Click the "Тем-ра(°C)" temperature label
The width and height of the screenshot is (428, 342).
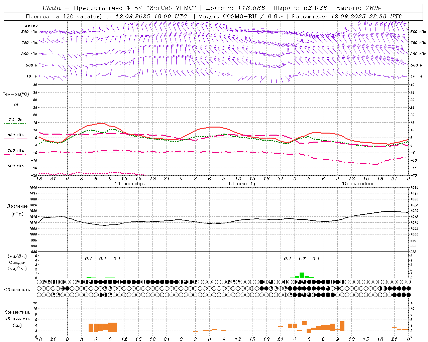16,95
